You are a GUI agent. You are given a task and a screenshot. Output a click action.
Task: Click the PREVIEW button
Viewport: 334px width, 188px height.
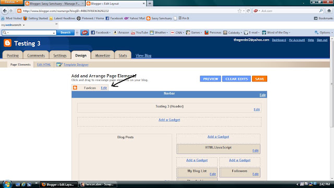tap(210, 79)
